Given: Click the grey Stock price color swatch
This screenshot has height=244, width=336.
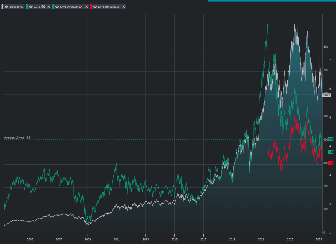Looking at the screenshot, I should click(3, 7).
